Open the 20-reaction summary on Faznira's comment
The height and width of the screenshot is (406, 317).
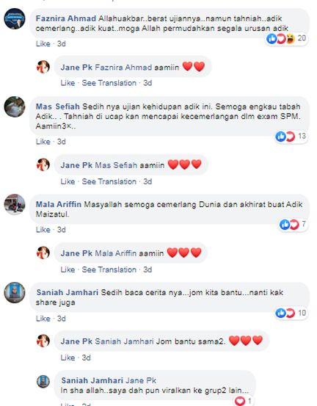(286, 39)
